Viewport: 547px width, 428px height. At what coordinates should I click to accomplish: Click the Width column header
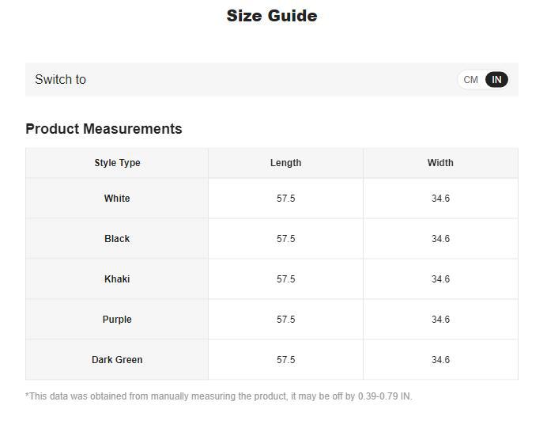[x=440, y=163]
